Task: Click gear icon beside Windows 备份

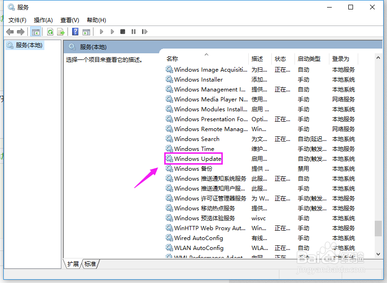Action: (169, 168)
